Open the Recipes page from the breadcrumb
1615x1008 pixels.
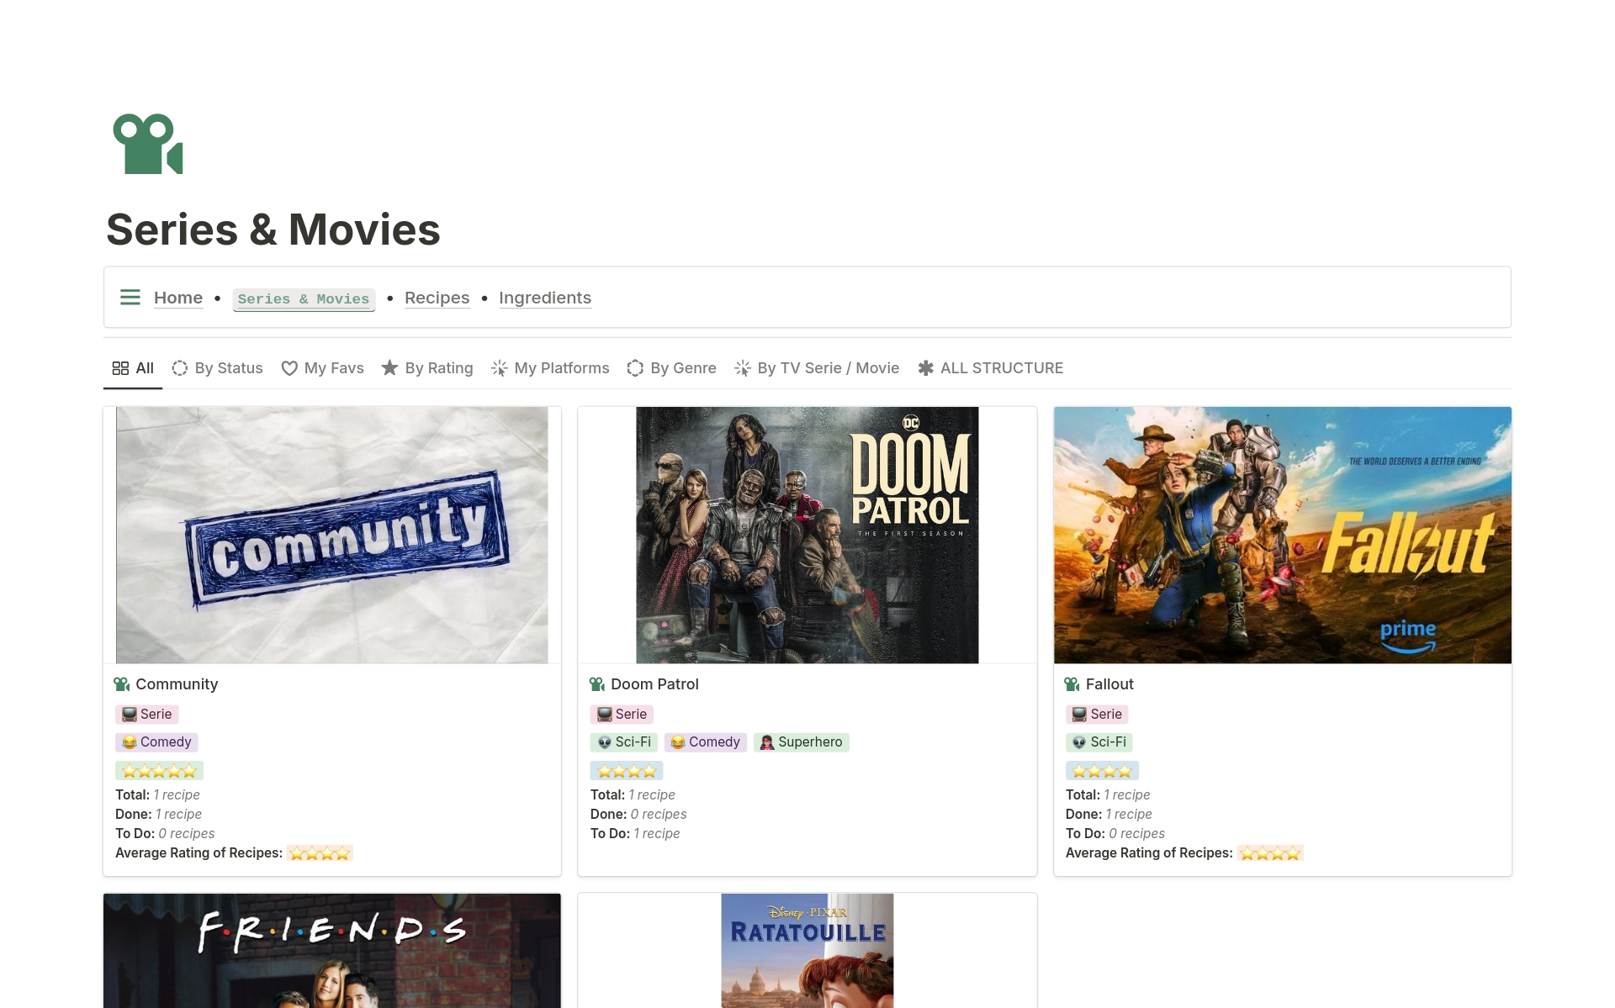(437, 297)
